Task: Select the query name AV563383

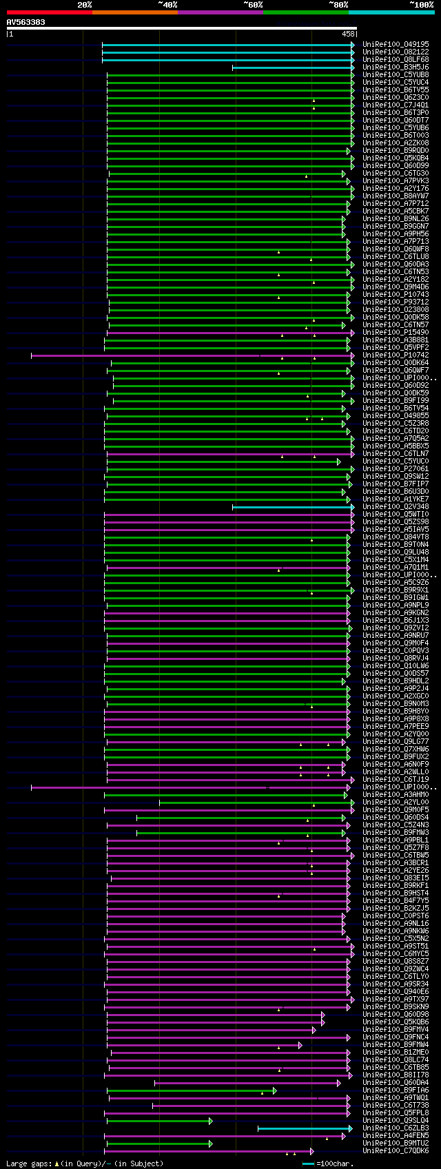Action: click(x=26, y=22)
